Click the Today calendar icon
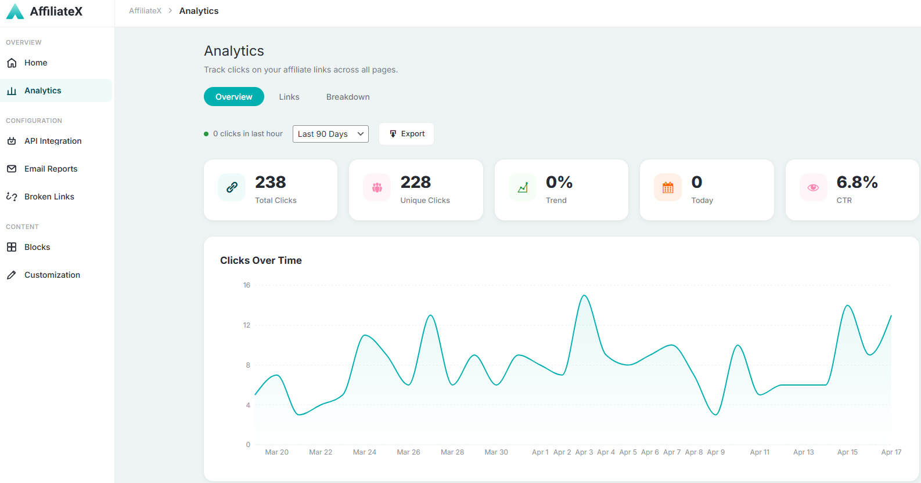 (x=668, y=187)
